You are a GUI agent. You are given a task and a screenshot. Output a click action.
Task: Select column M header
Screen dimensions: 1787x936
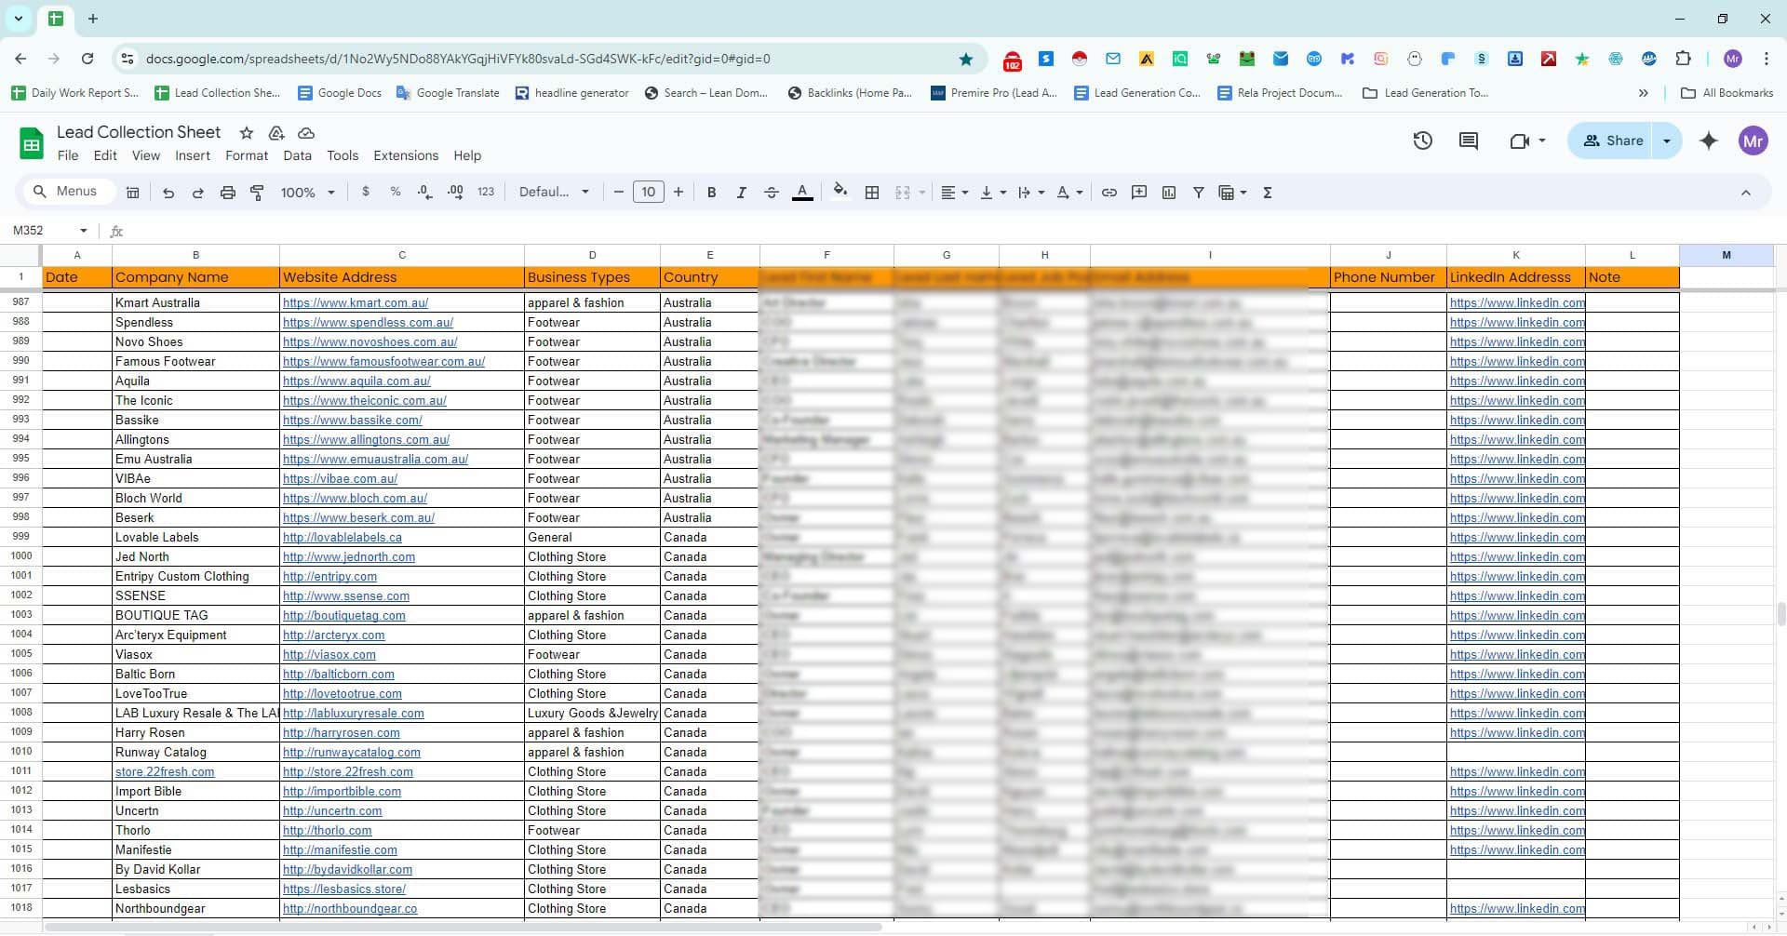[x=1726, y=255]
